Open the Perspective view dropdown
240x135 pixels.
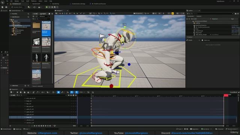tap(138, 13)
